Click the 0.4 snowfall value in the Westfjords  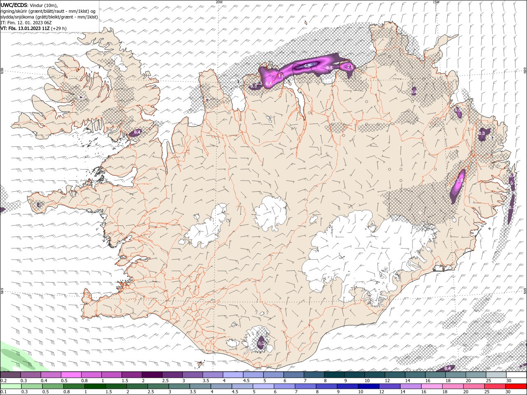[138, 132]
